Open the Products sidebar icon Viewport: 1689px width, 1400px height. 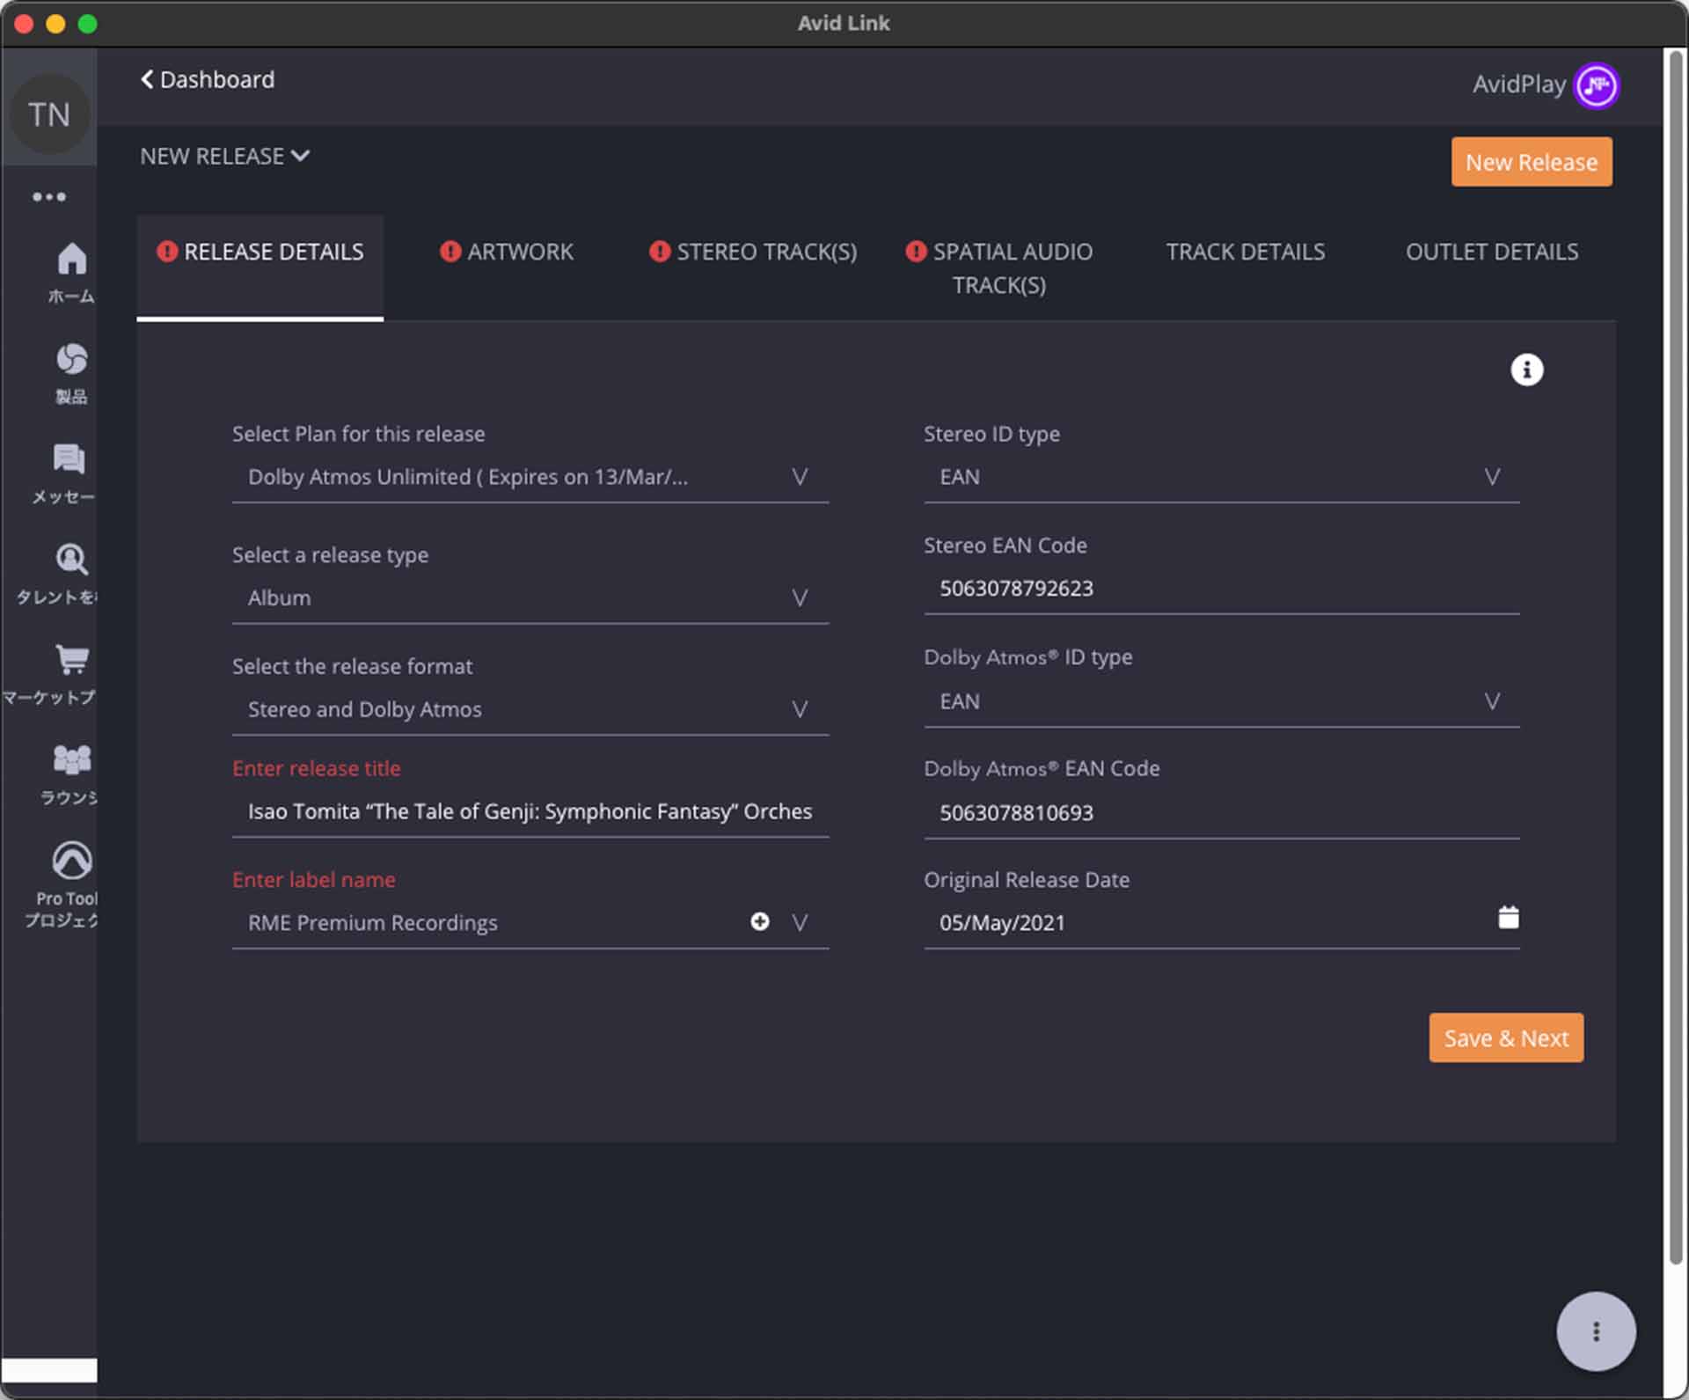tap(71, 359)
